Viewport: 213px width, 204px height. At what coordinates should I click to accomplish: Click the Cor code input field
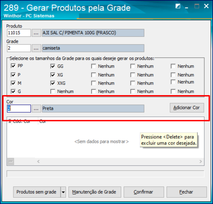tap(19, 109)
